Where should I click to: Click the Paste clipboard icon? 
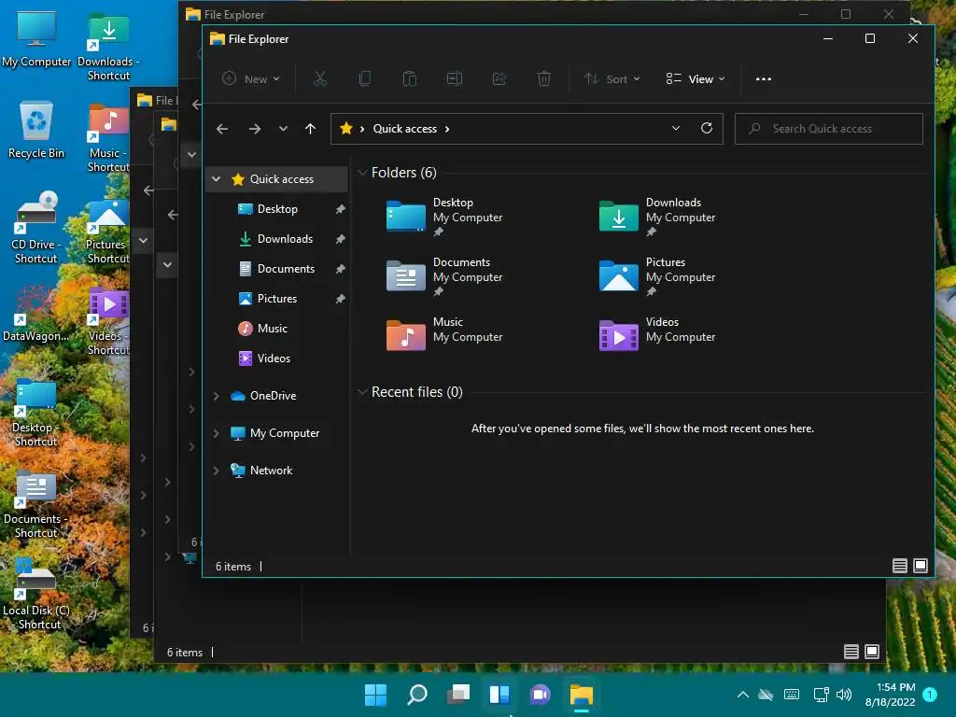coord(410,78)
